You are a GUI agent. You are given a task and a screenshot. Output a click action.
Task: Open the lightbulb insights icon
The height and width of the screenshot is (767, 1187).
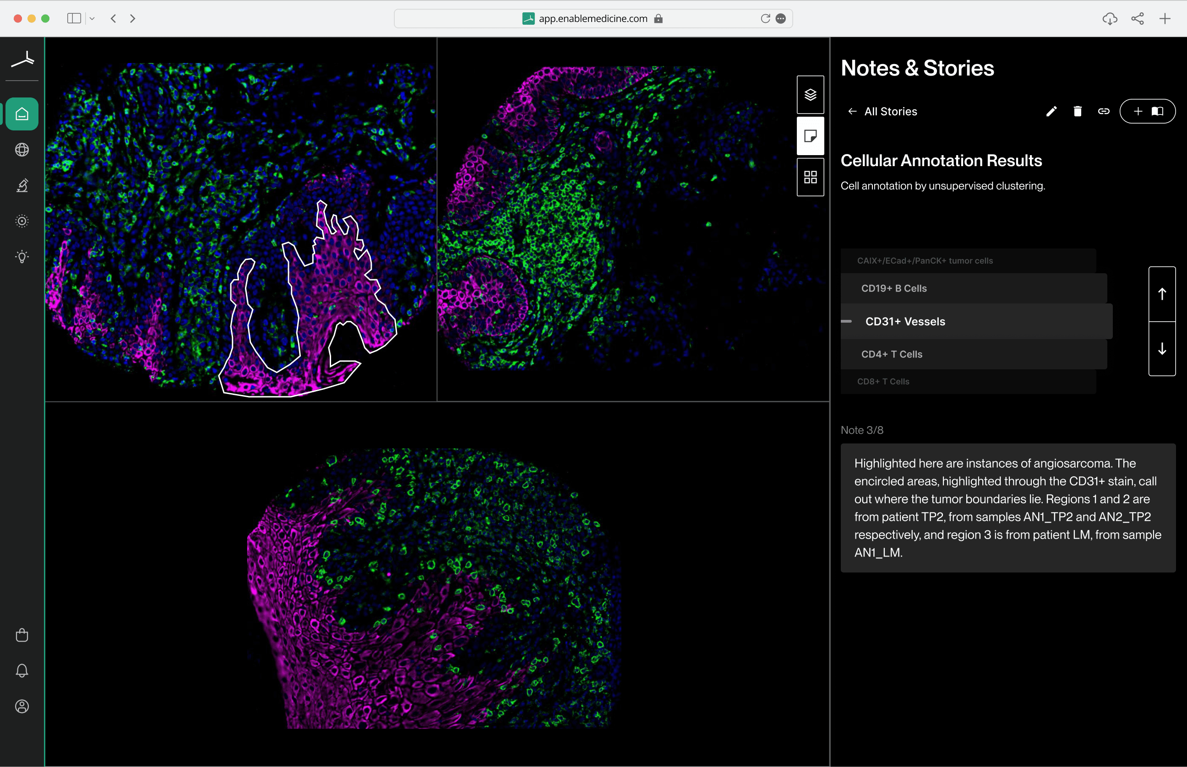[22, 256]
